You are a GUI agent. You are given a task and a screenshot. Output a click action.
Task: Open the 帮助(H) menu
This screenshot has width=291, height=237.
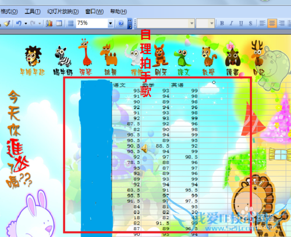tap(118, 12)
